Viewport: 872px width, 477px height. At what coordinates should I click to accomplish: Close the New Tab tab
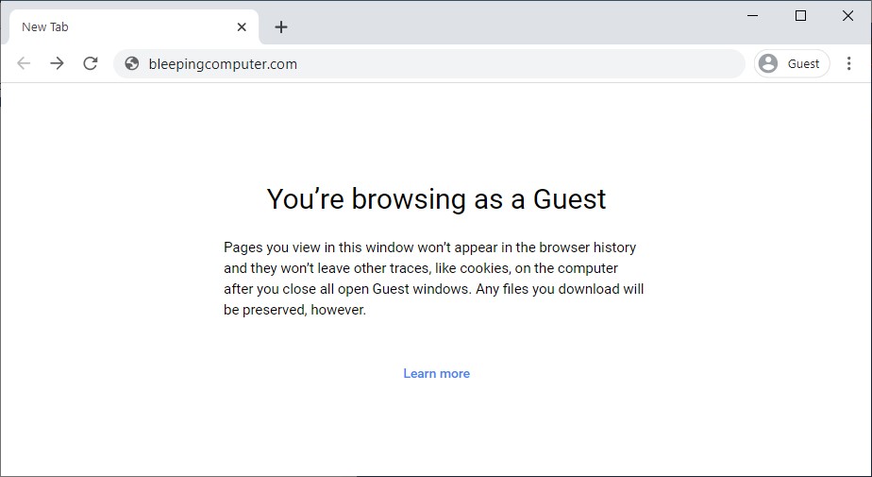[242, 27]
